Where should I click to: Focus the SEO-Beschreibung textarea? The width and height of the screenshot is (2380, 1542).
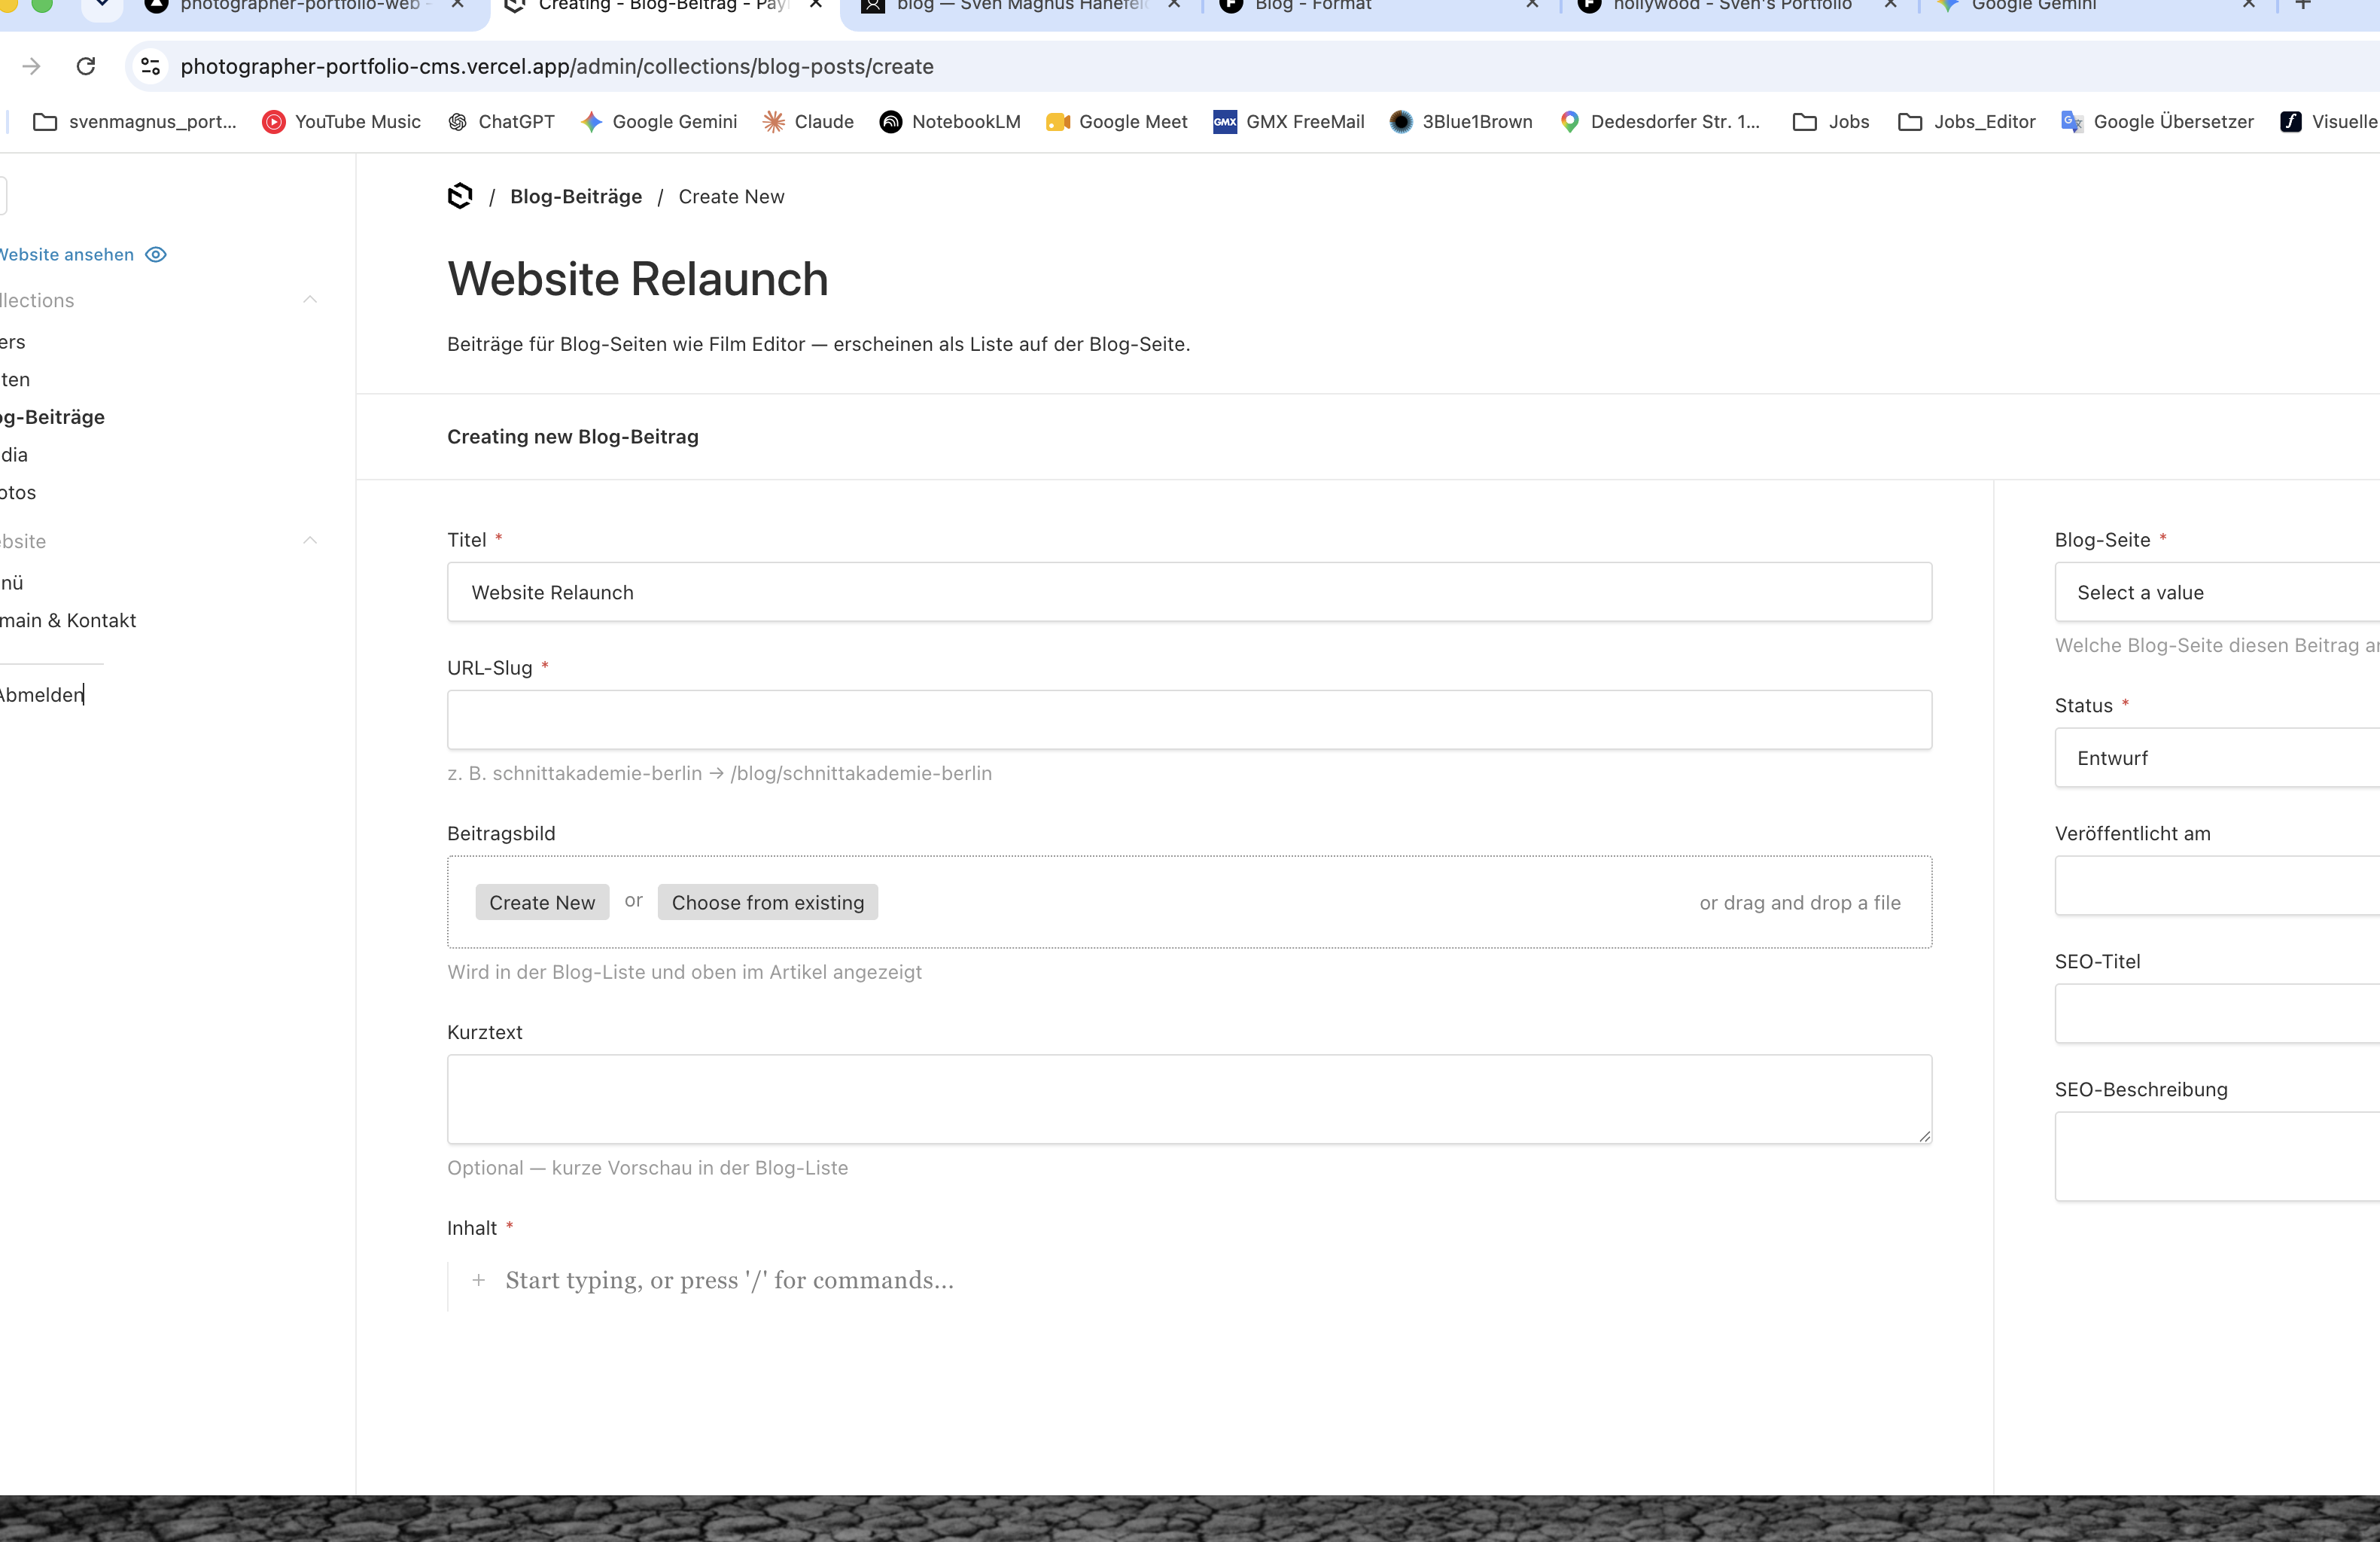(2217, 1156)
